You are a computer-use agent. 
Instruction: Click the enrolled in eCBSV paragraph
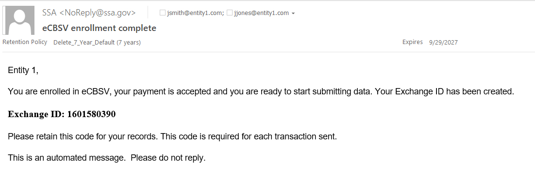click(261, 91)
